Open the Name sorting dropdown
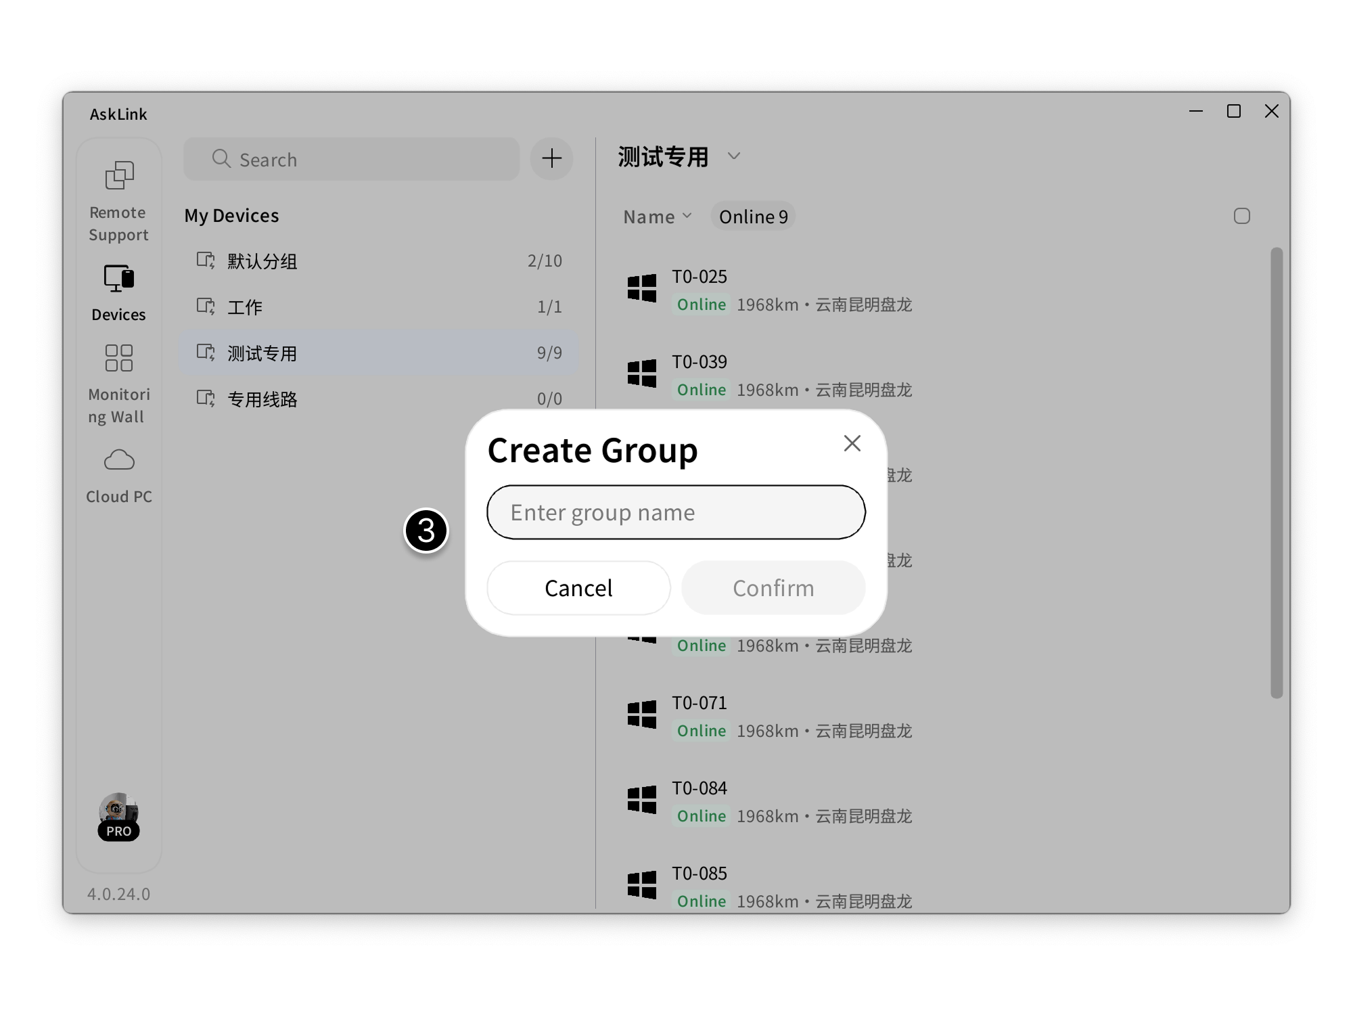1353x1015 pixels. [656, 216]
